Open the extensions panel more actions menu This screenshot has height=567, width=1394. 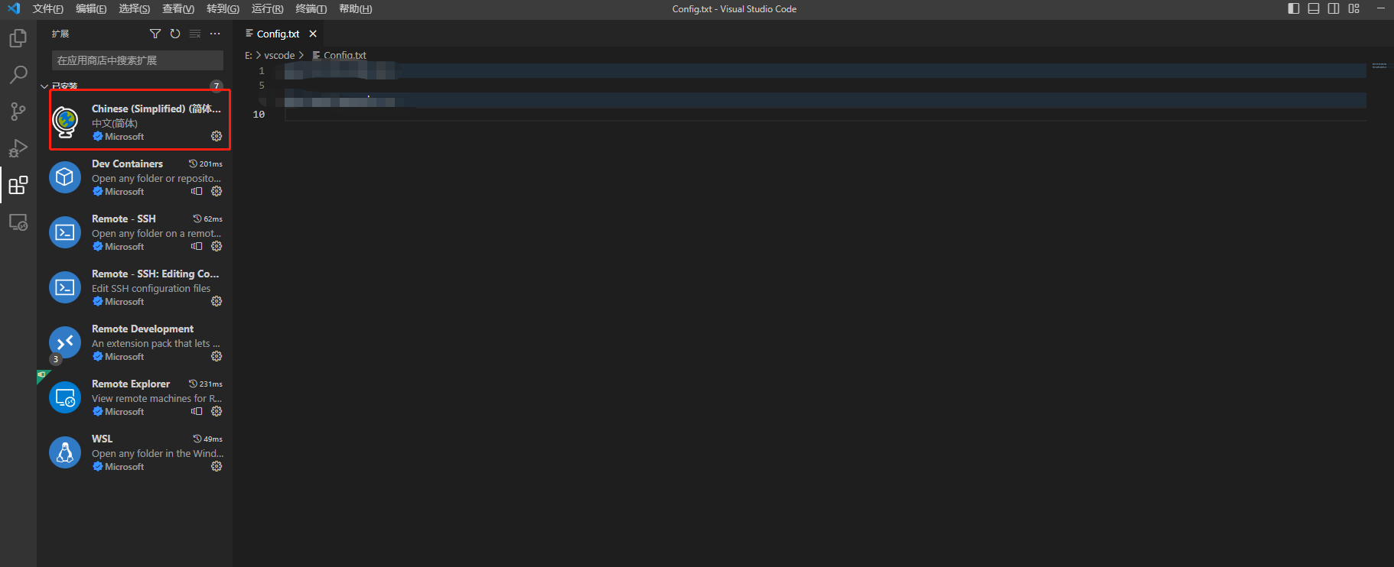pos(215,34)
